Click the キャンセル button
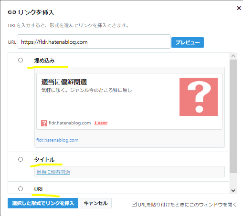Image resolution: width=243 pixels, height=216 pixels. pos(95,203)
